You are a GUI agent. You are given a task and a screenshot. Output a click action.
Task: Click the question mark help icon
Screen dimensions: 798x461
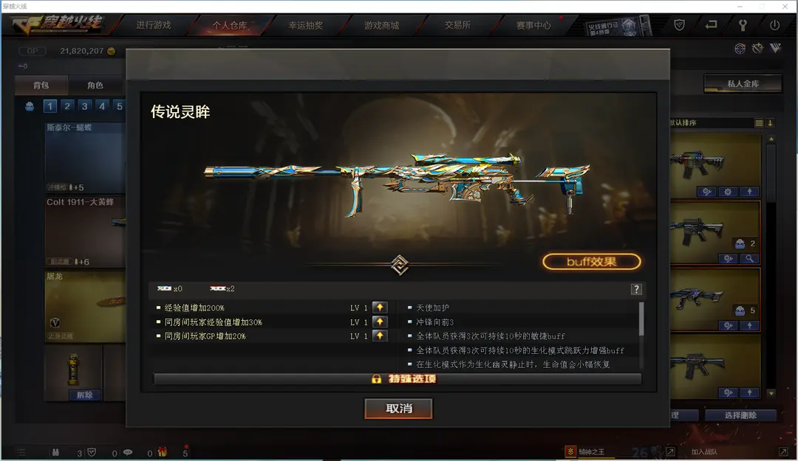636,289
